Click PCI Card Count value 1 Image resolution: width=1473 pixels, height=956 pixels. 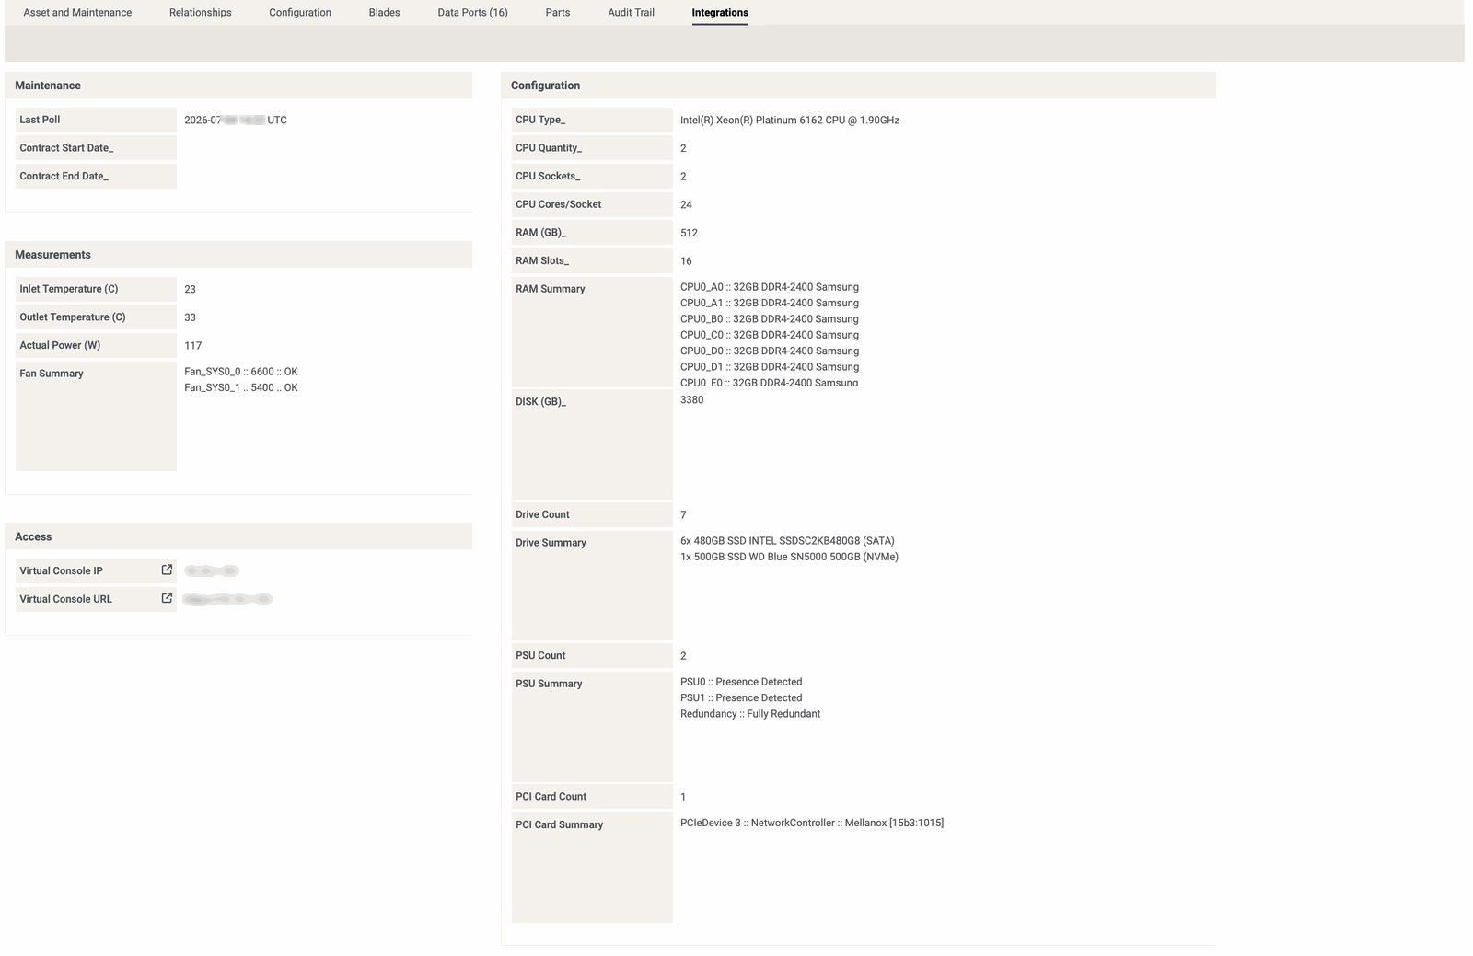[x=683, y=797]
